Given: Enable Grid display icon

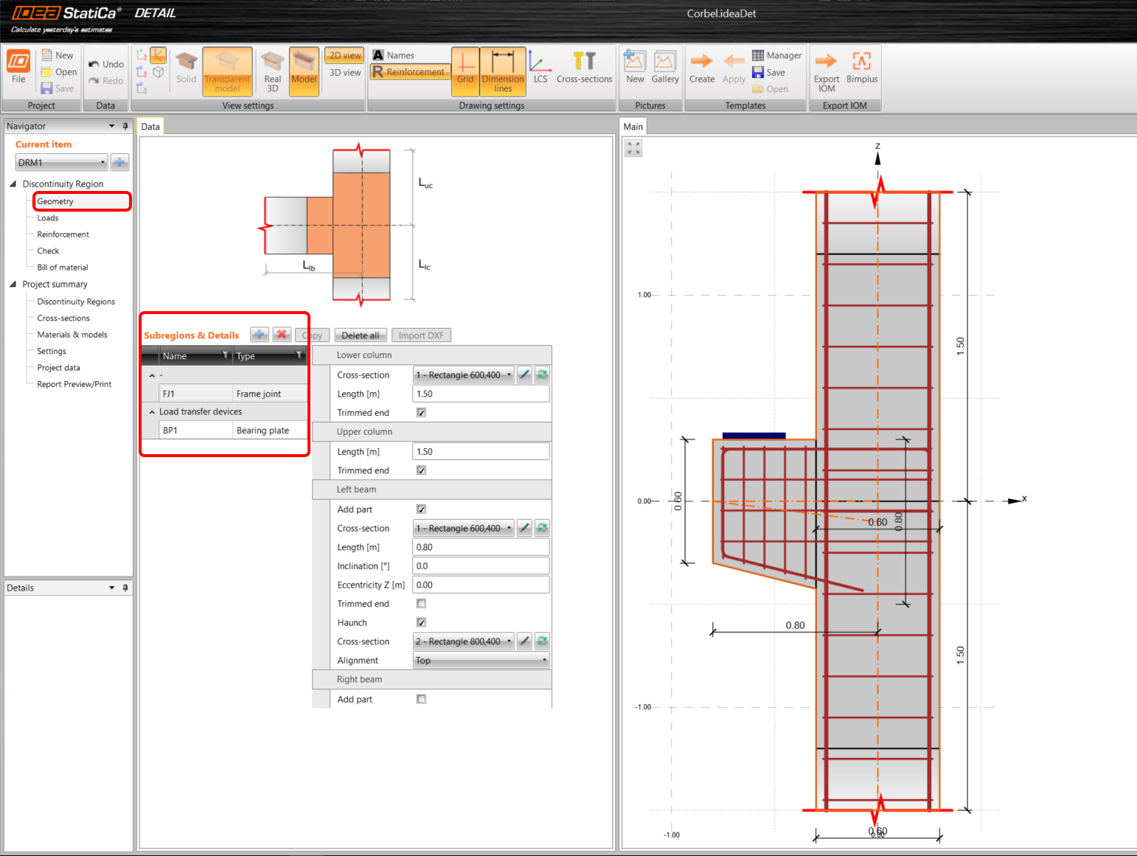Looking at the screenshot, I should pyautogui.click(x=465, y=70).
